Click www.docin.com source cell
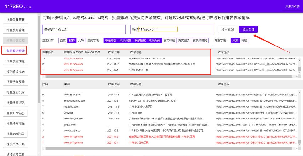This screenshot has height=156, width=303. tap(72, 95)
